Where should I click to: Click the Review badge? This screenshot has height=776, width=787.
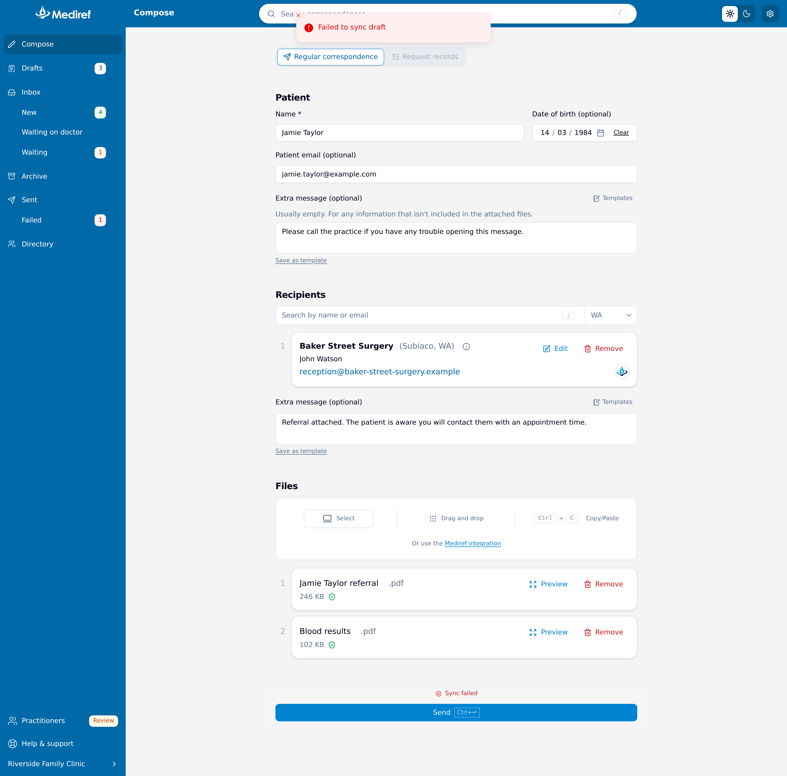coord(104,721)
